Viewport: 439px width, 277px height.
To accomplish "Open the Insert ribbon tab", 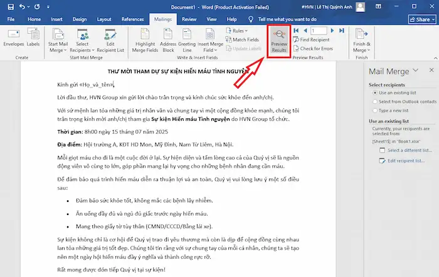I will (x=56, y=19).
